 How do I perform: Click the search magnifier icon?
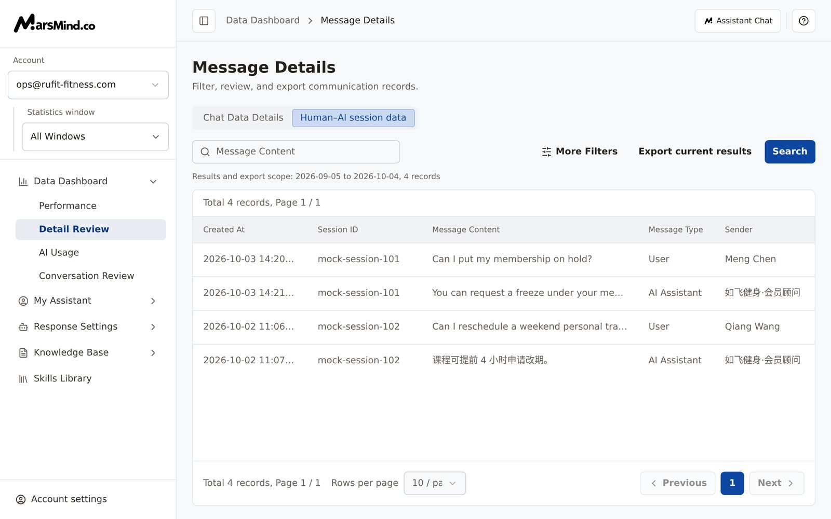[205, 152]
